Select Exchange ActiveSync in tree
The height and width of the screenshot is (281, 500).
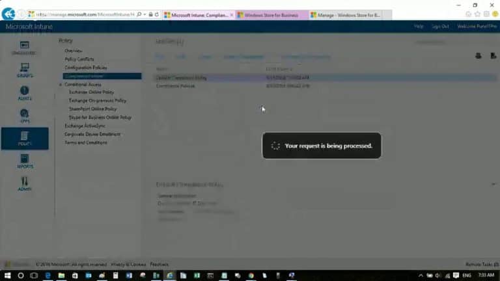click(85, 126)
